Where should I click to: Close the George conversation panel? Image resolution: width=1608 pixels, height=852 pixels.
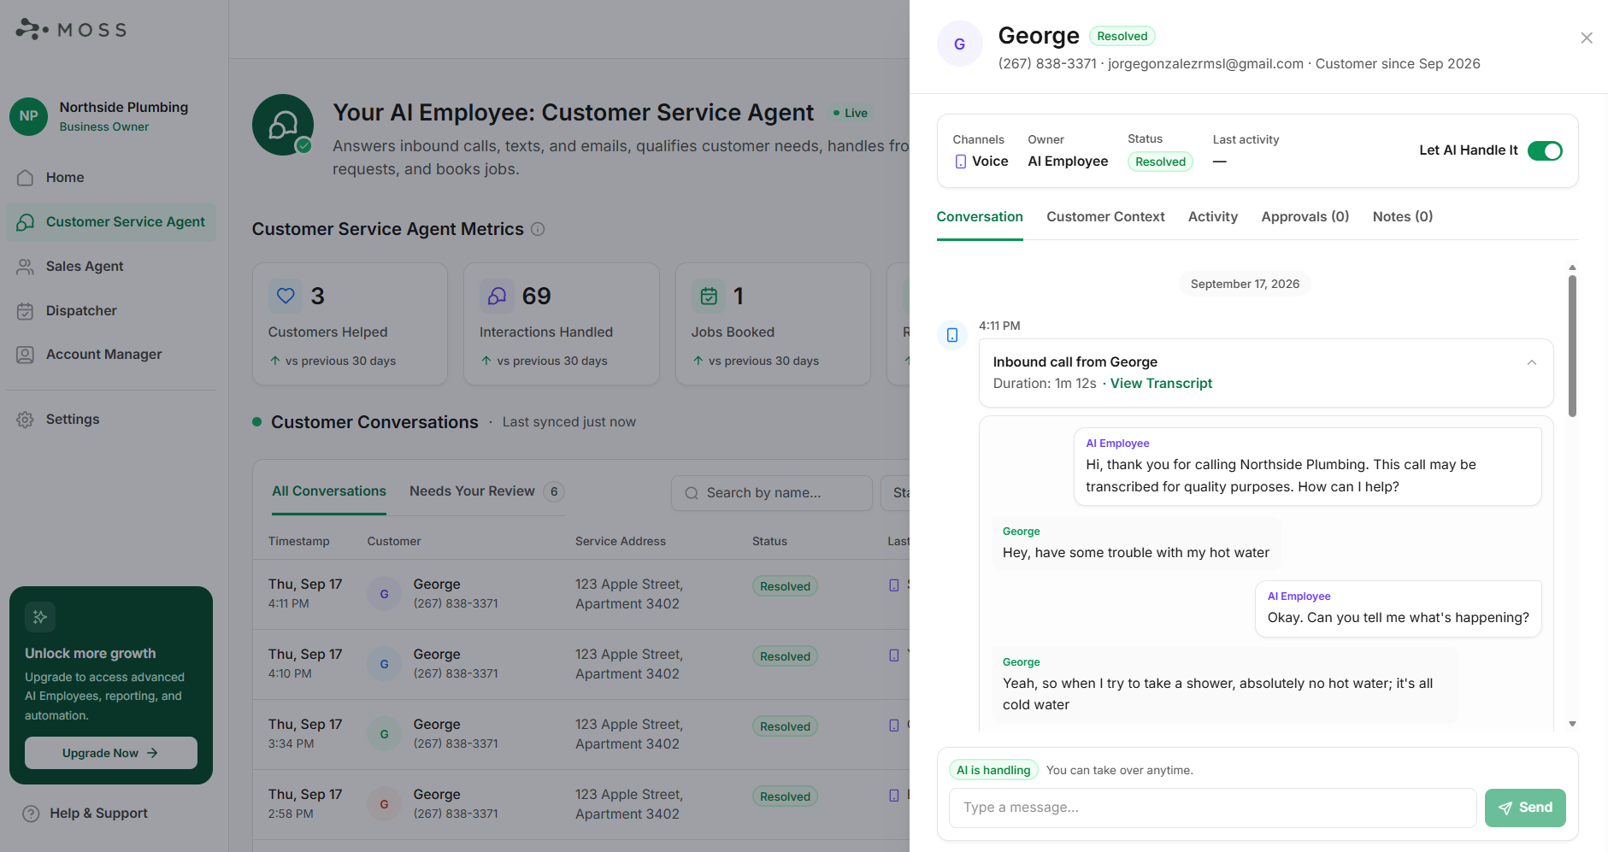coord(1587,38)
